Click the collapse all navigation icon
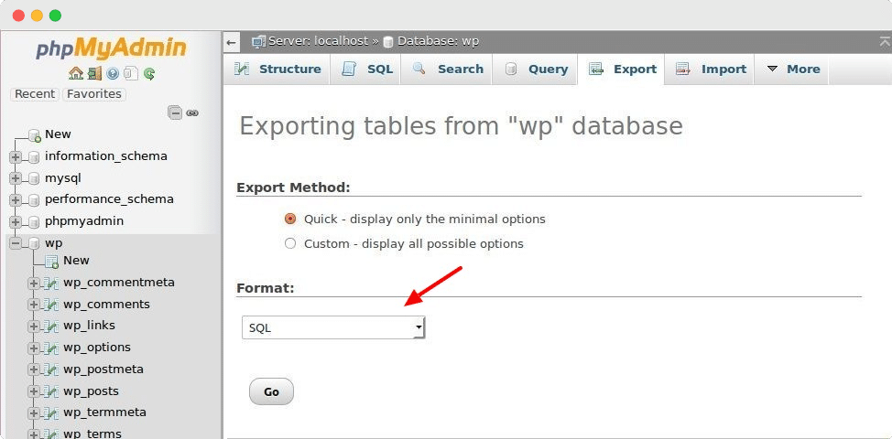 [x=175, y=113]
